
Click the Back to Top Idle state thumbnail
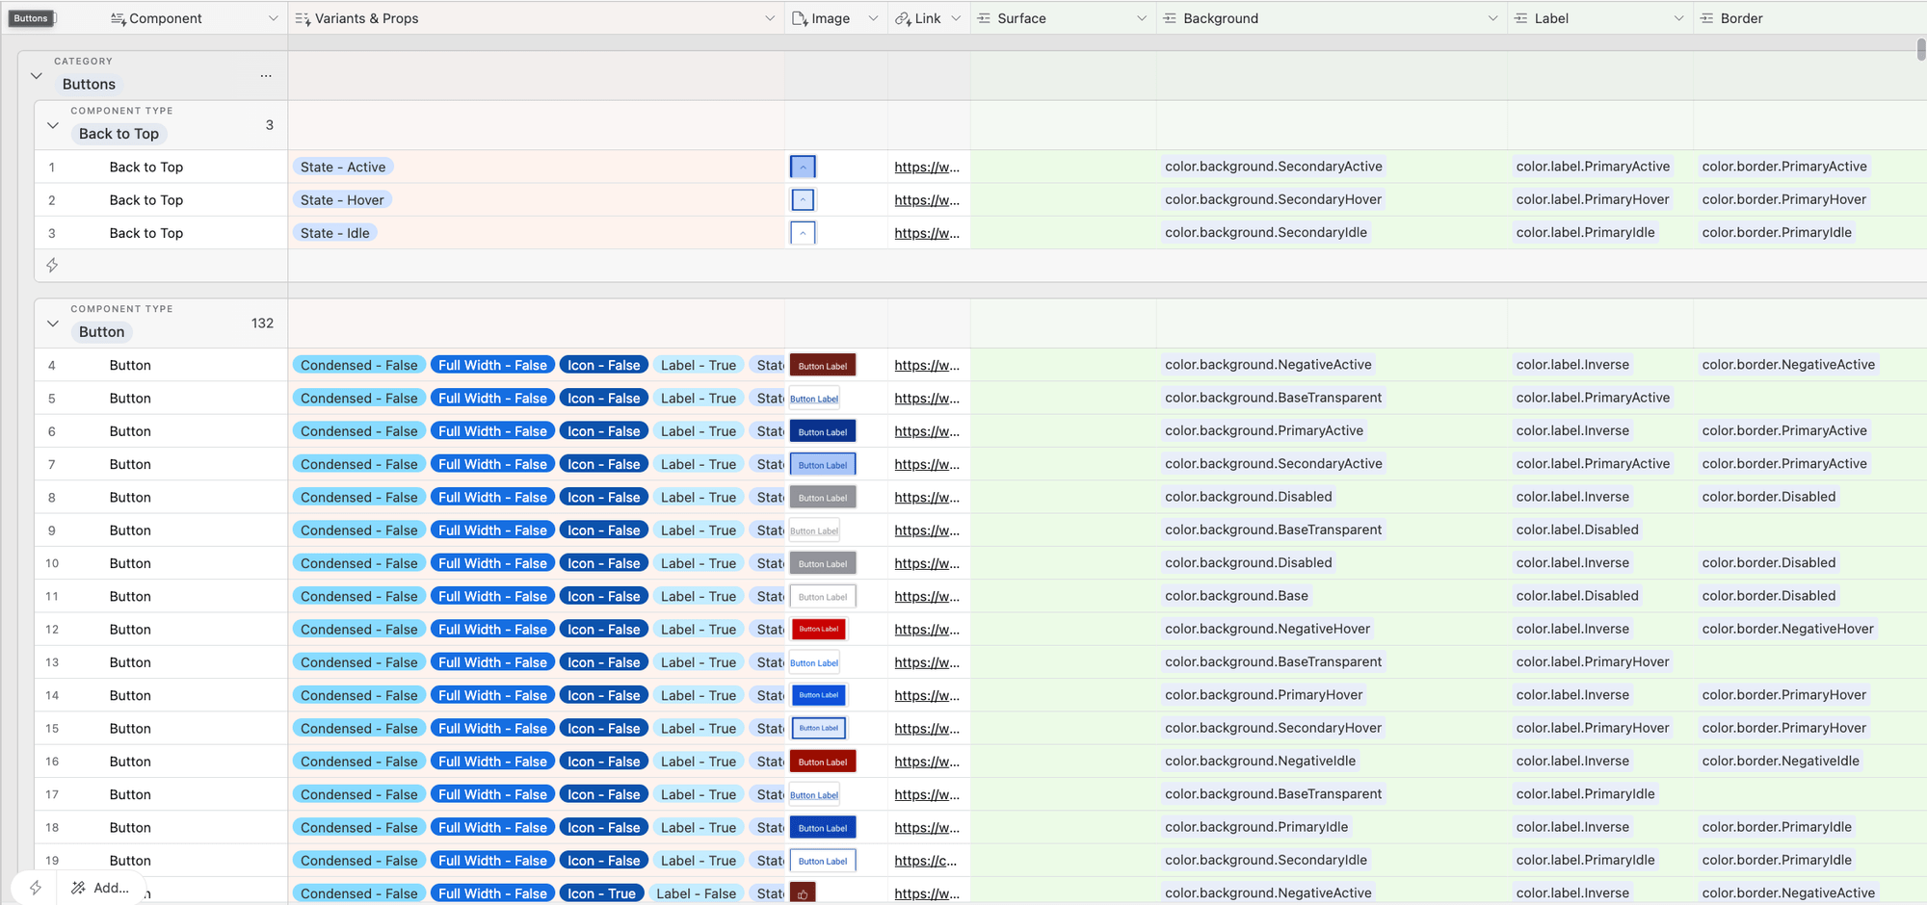point(803,233)
